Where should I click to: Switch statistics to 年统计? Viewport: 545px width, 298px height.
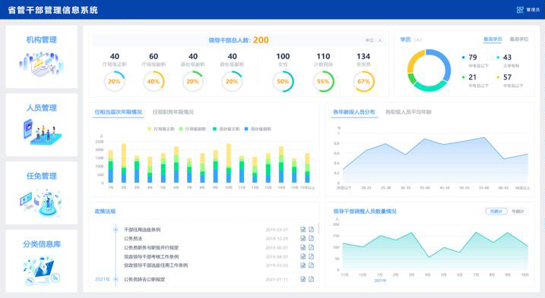point(518,212)
